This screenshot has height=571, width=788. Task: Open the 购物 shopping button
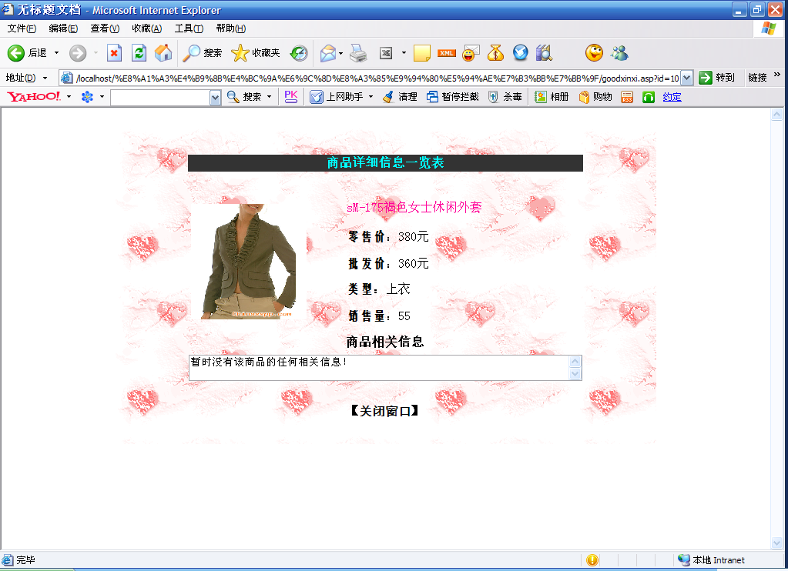[595, 96]
